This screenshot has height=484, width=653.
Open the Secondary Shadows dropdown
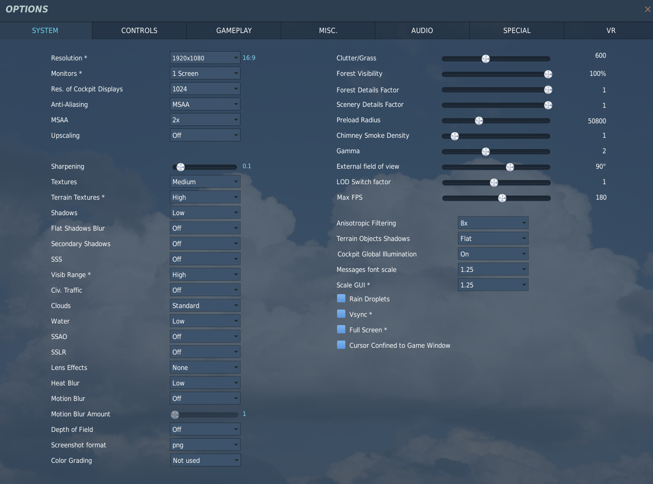(205, 244)
